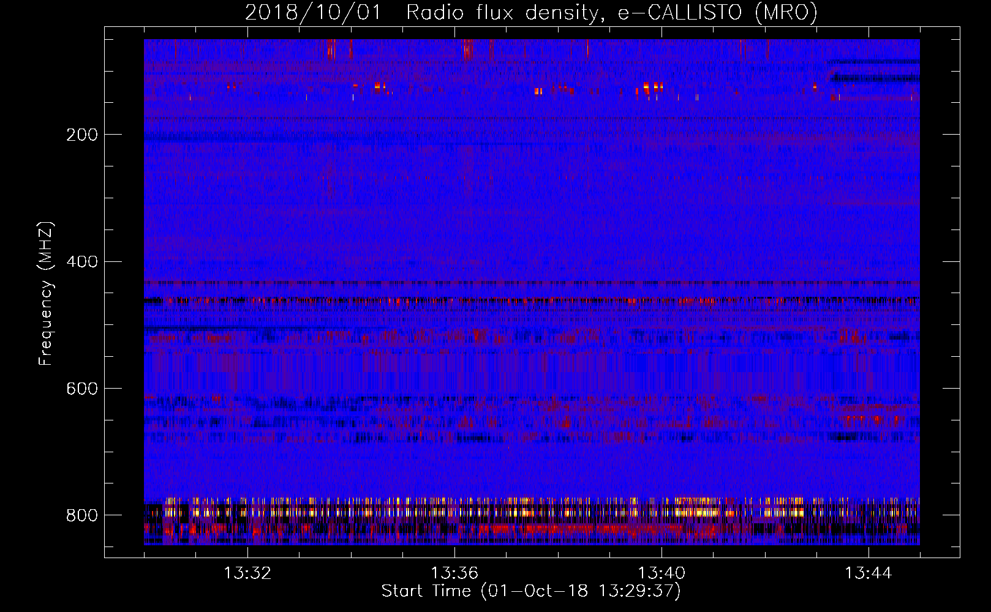Click the '13:40' time tick label
The height and width of the screenshot is (612, 991).
click(x=661, y=573)
